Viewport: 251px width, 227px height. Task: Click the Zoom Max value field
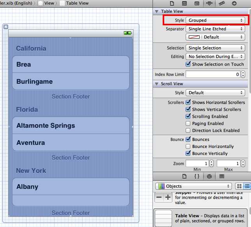[228, 164]
